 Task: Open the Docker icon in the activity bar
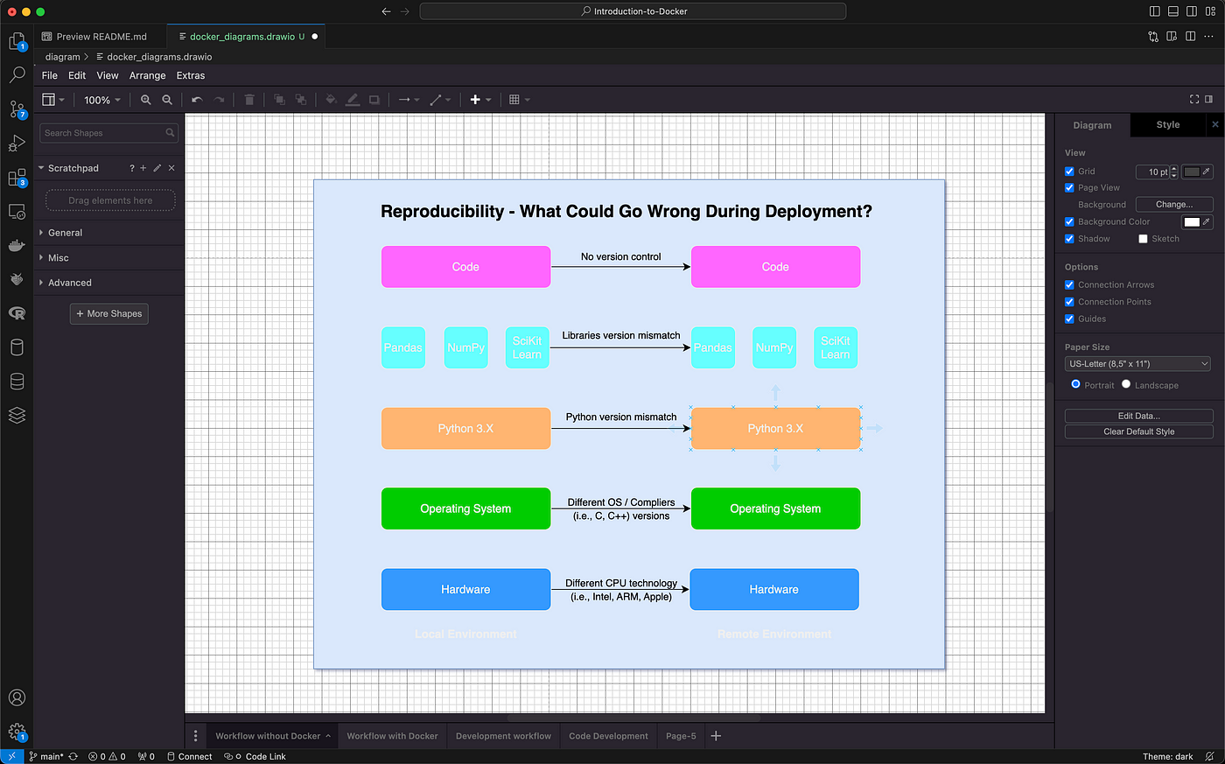17,246
